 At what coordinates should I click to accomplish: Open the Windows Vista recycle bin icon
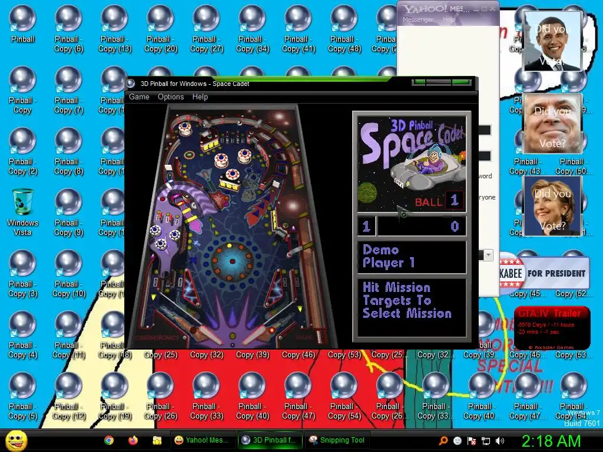coord(22,212)
